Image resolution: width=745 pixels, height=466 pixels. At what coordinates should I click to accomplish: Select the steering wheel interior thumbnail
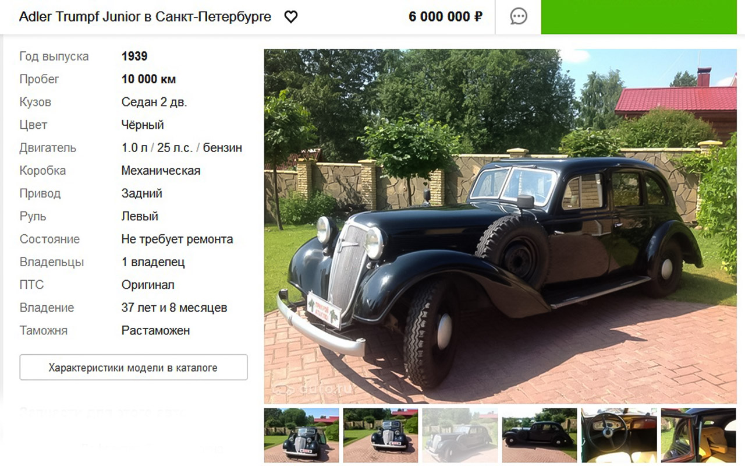(619, 435)
